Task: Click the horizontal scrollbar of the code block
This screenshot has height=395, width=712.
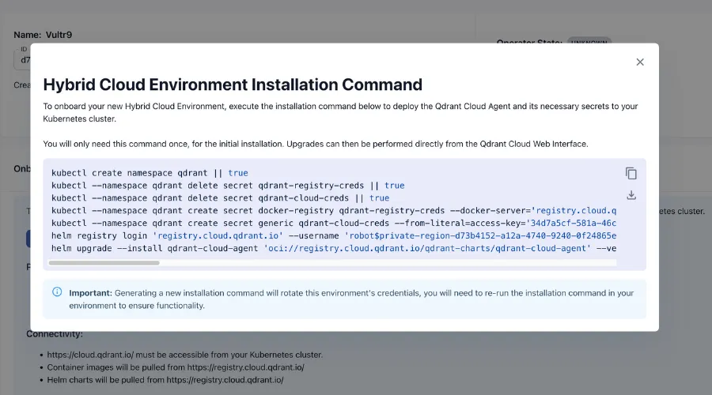Action: [x=104, y=262]
